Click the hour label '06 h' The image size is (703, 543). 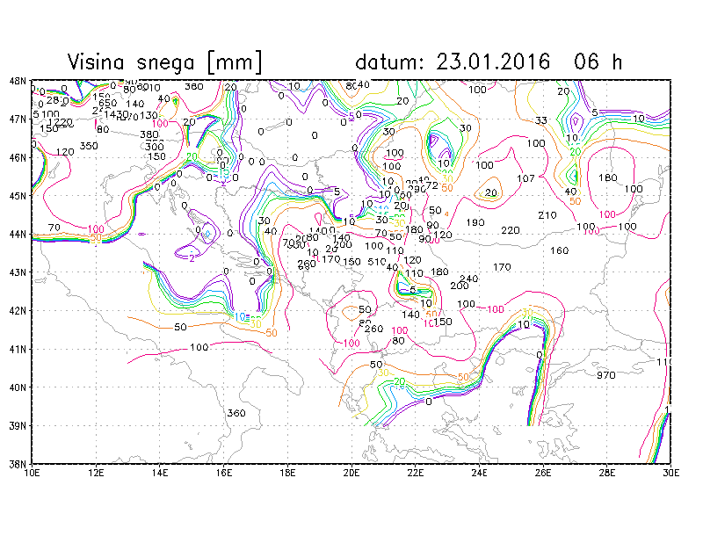pos(598,62)
